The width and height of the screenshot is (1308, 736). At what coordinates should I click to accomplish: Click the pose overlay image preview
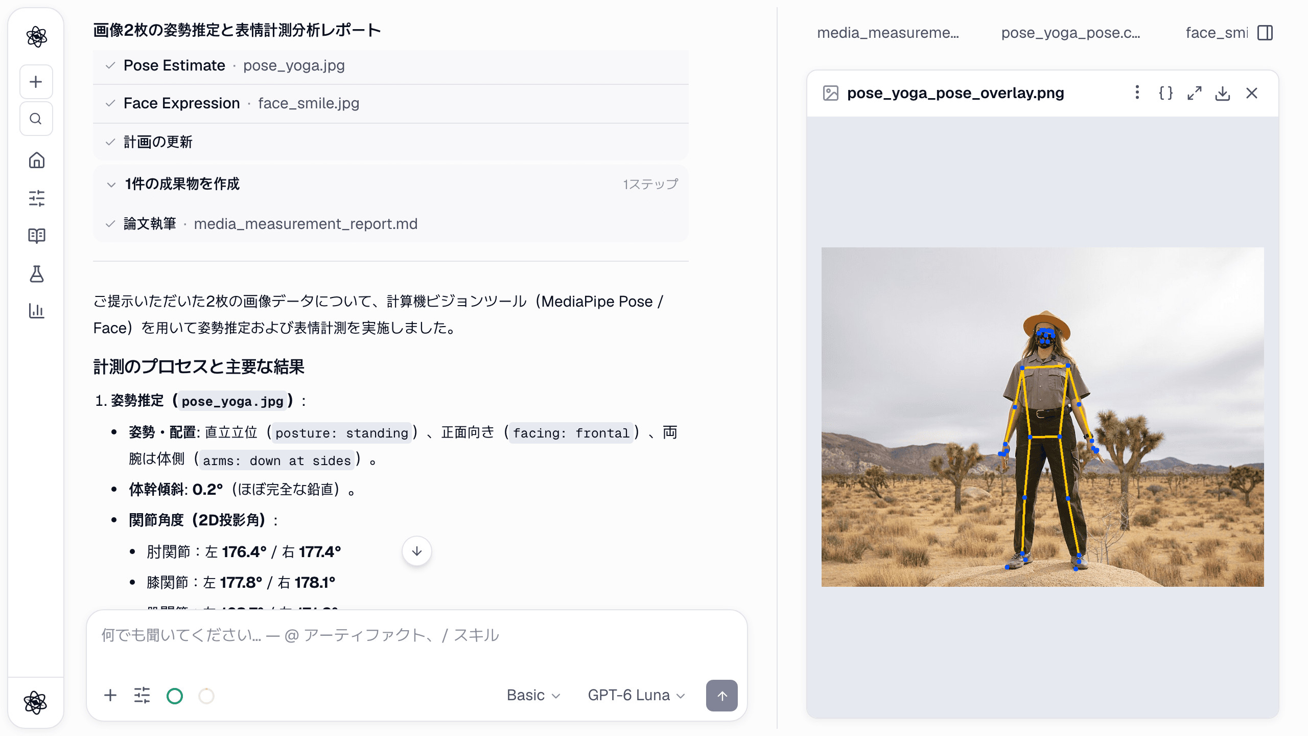[x=1042, y=417]
